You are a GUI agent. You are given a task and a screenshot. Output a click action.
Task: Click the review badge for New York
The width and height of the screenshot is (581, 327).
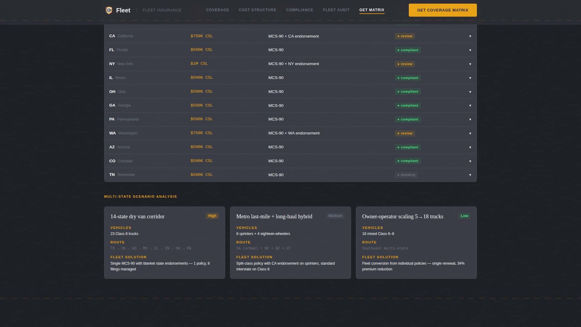(x=405, y=64)
